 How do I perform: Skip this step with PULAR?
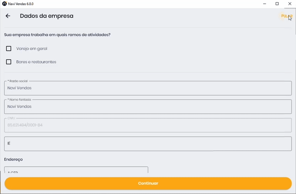click(286, 16)
